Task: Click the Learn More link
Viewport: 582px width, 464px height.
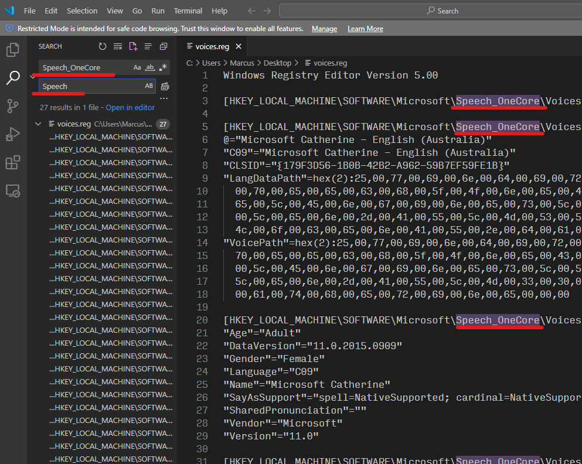Action: [x=365, y=29]
